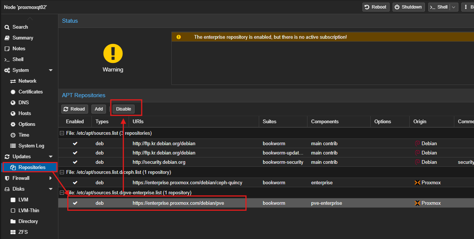
Task: Click the Options gear icon
Action: pyautogui.click(x=13, y=124)
